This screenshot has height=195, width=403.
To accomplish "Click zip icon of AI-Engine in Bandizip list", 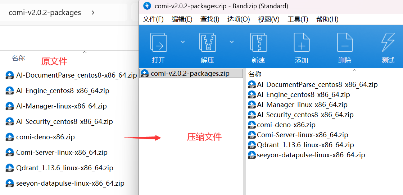I will (252, 95).
